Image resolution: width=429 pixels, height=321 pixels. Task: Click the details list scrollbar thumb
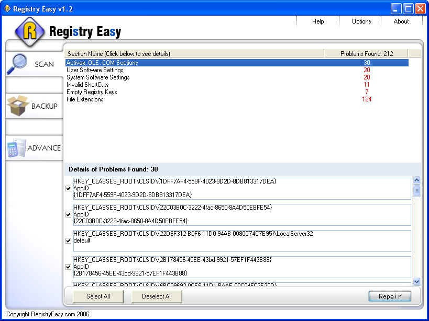(x=416, y=190)
